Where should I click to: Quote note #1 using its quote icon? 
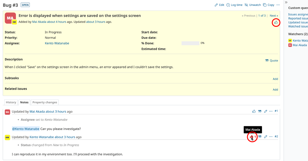click(x=260, y=111)
